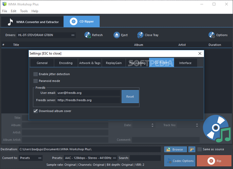
Task: Open Codec Options
Action: (x=180, y=161)
